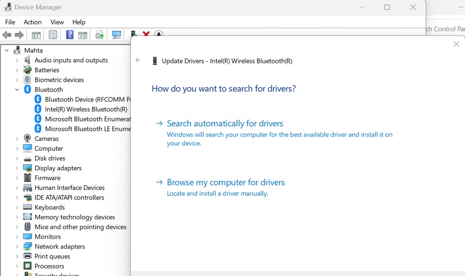The width and height of the screenshot is (465, 276).
Task: Choose Search automatically for drivers
Action: pyautogui.click(x=225, y=124)
